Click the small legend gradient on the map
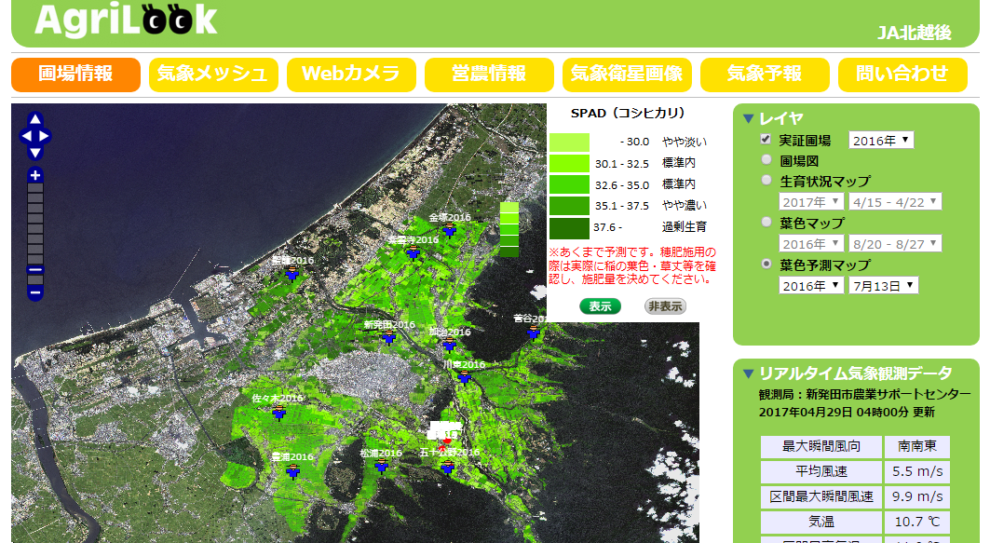Viewport: 990px width, 543px height. [x=509, y=229]
